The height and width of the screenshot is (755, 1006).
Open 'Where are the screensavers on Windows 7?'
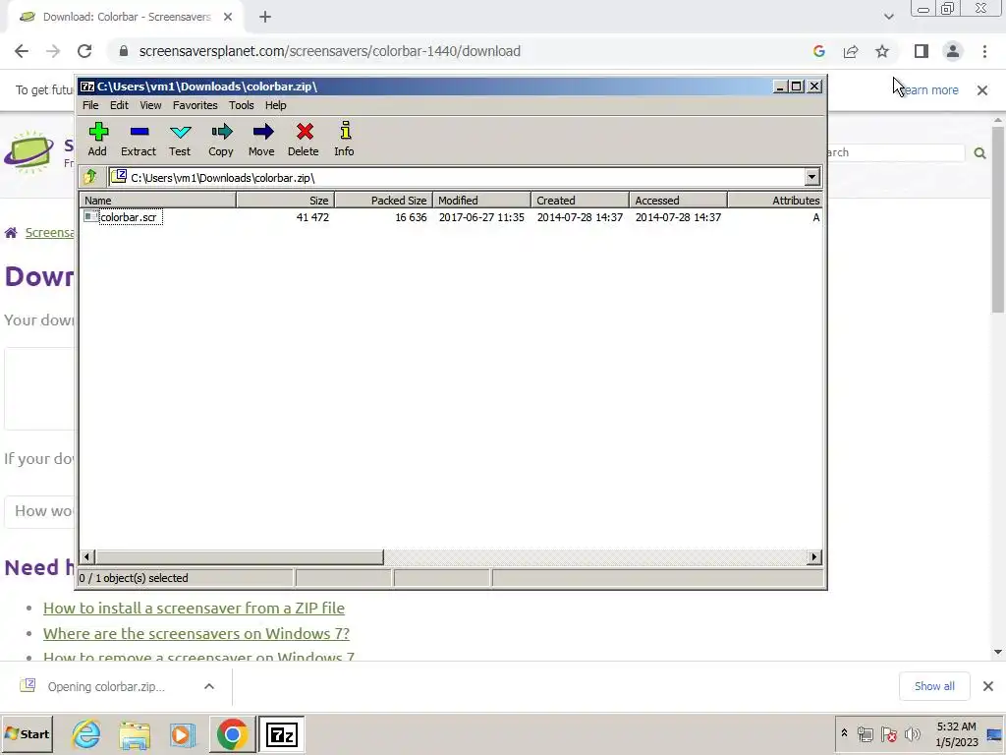pos(196,634)
